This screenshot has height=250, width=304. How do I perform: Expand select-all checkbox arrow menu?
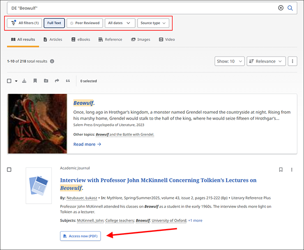click(16, 81)
